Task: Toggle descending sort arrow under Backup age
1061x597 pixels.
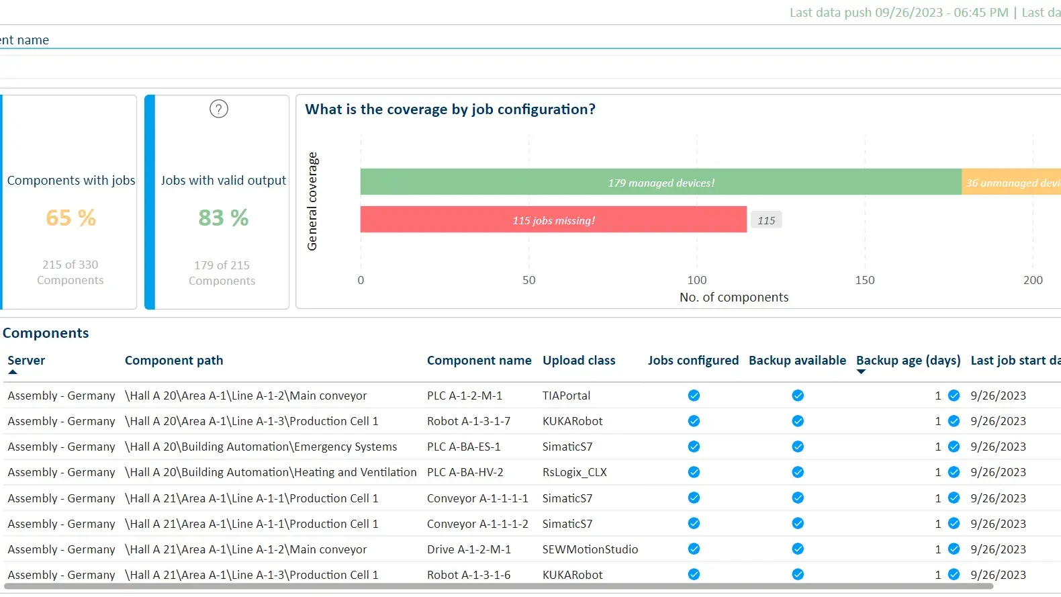Action: coord(861,371)
